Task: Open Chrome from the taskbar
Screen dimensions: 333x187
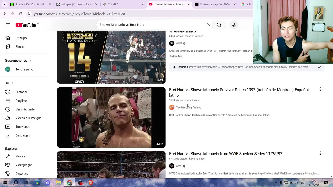Action: [69, 183]
